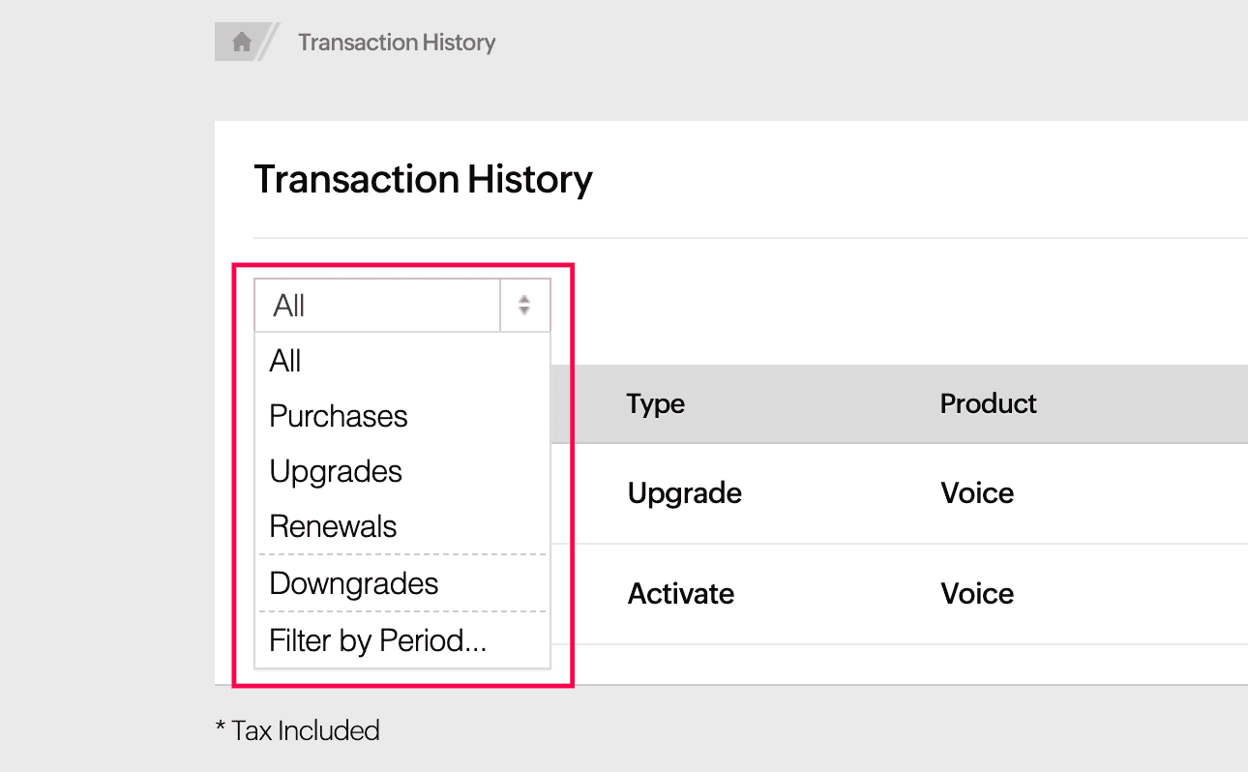Click the Tax Included footnote text

[x=297, y=730]
